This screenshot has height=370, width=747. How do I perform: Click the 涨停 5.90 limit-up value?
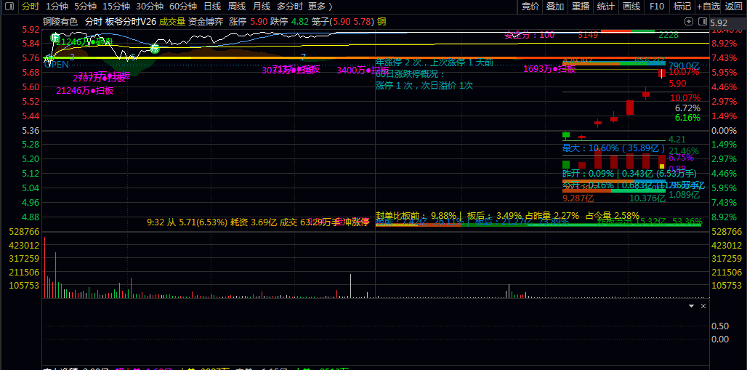tap(248, 22)
